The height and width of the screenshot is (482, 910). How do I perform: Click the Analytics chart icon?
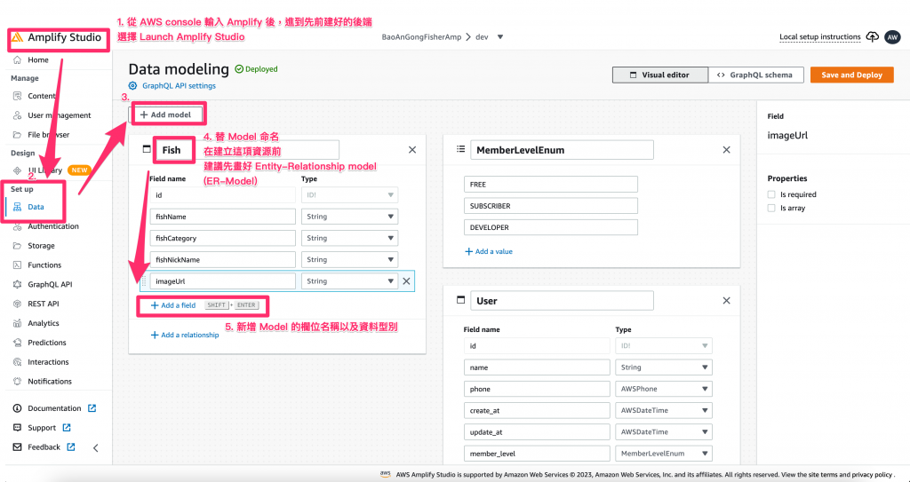coord(18,323)
